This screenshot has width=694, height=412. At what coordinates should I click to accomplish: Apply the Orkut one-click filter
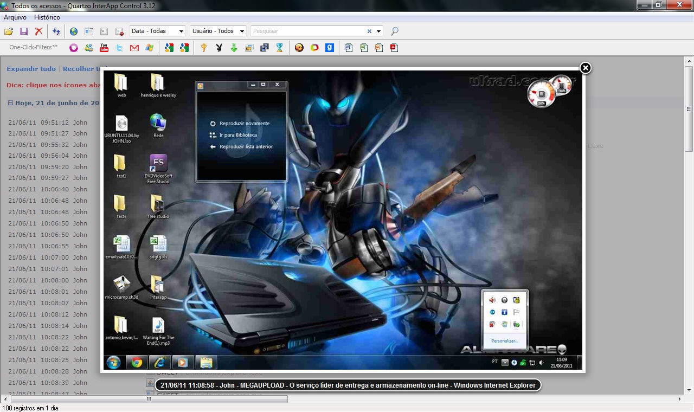pos(74,48)
